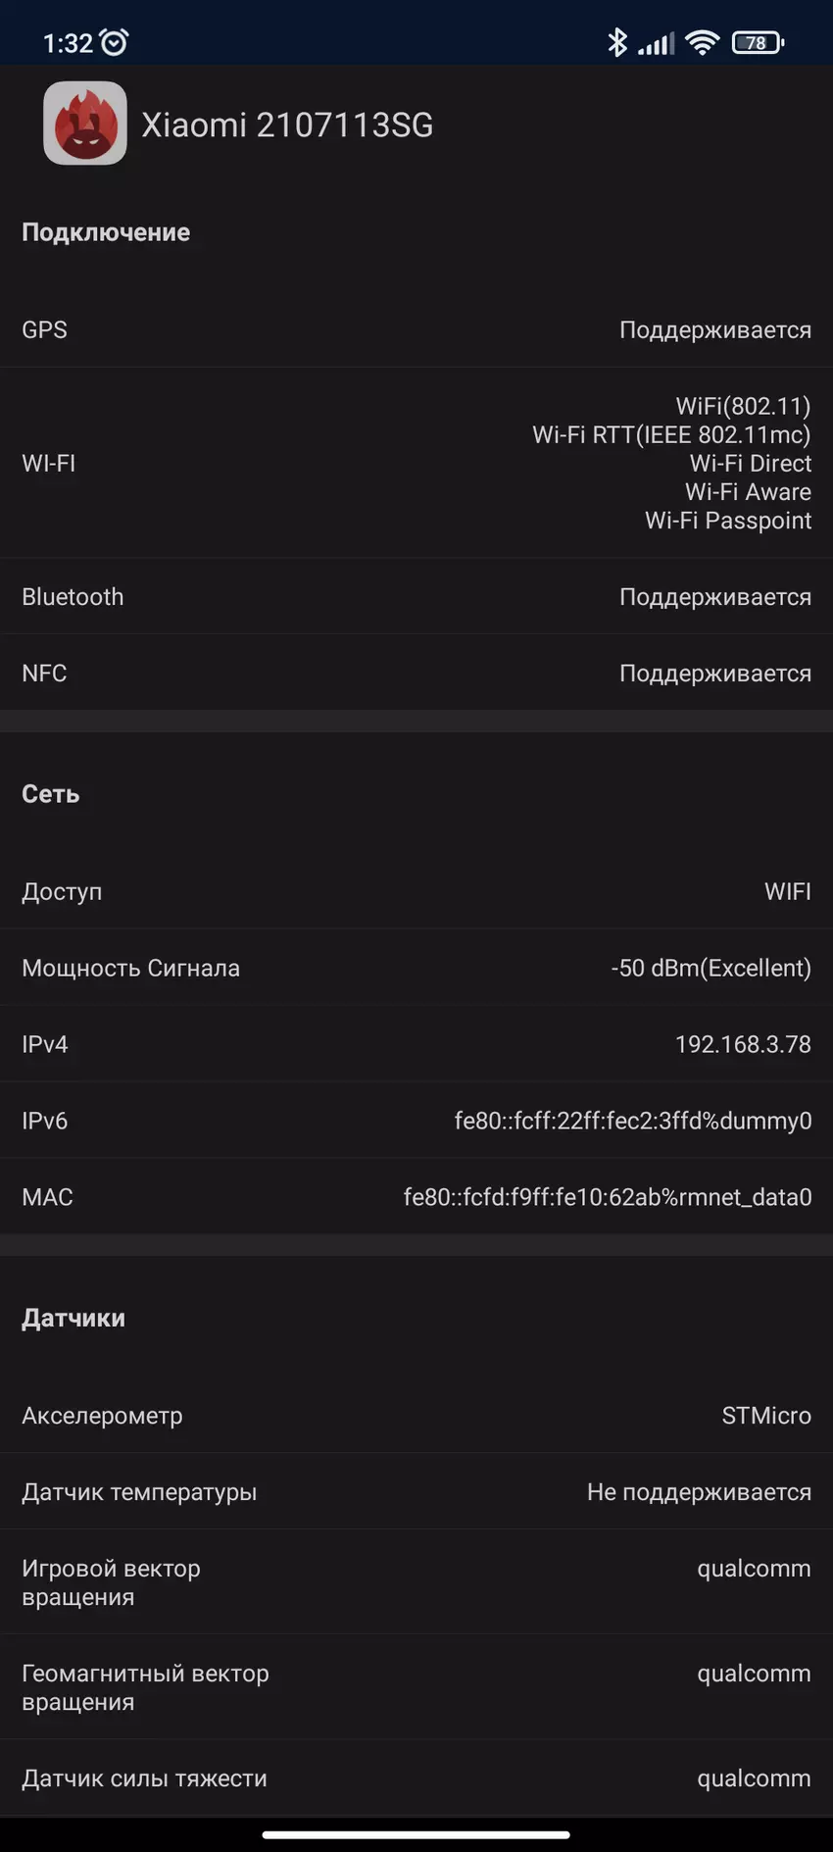Select the GPS row
This screenshot has height=1852, width=833.
[x=416, y=330]
